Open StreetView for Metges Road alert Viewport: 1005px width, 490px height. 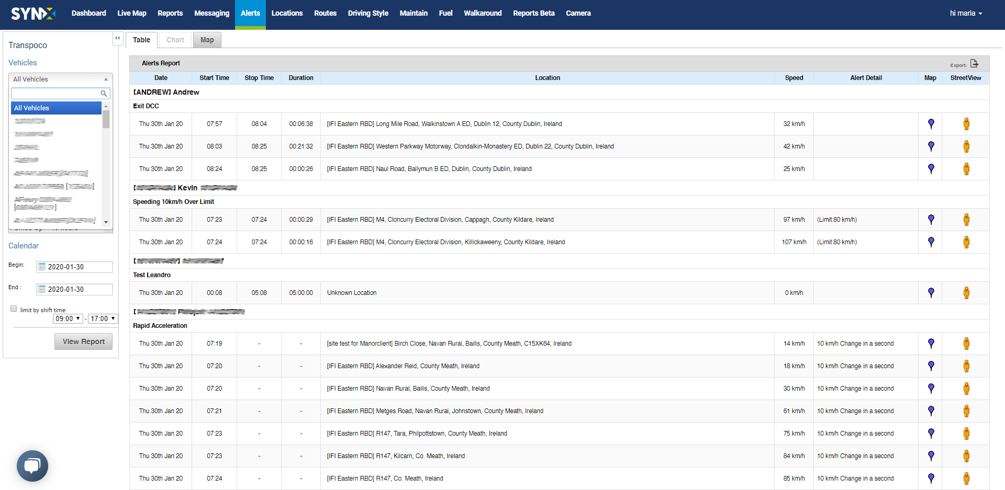(x=966, y=411)
